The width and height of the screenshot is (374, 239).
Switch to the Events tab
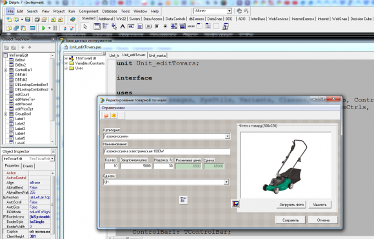tap(28, 166)
